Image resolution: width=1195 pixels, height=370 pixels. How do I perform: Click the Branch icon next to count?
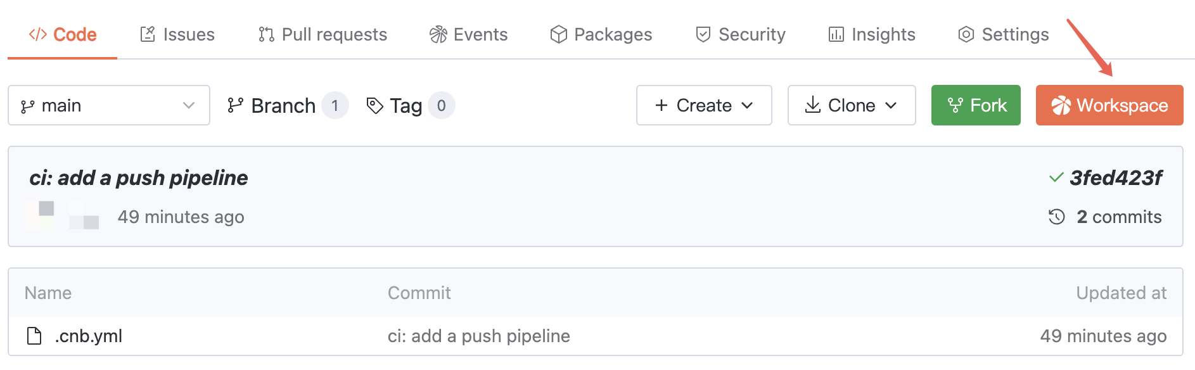(x=235, y=105)
